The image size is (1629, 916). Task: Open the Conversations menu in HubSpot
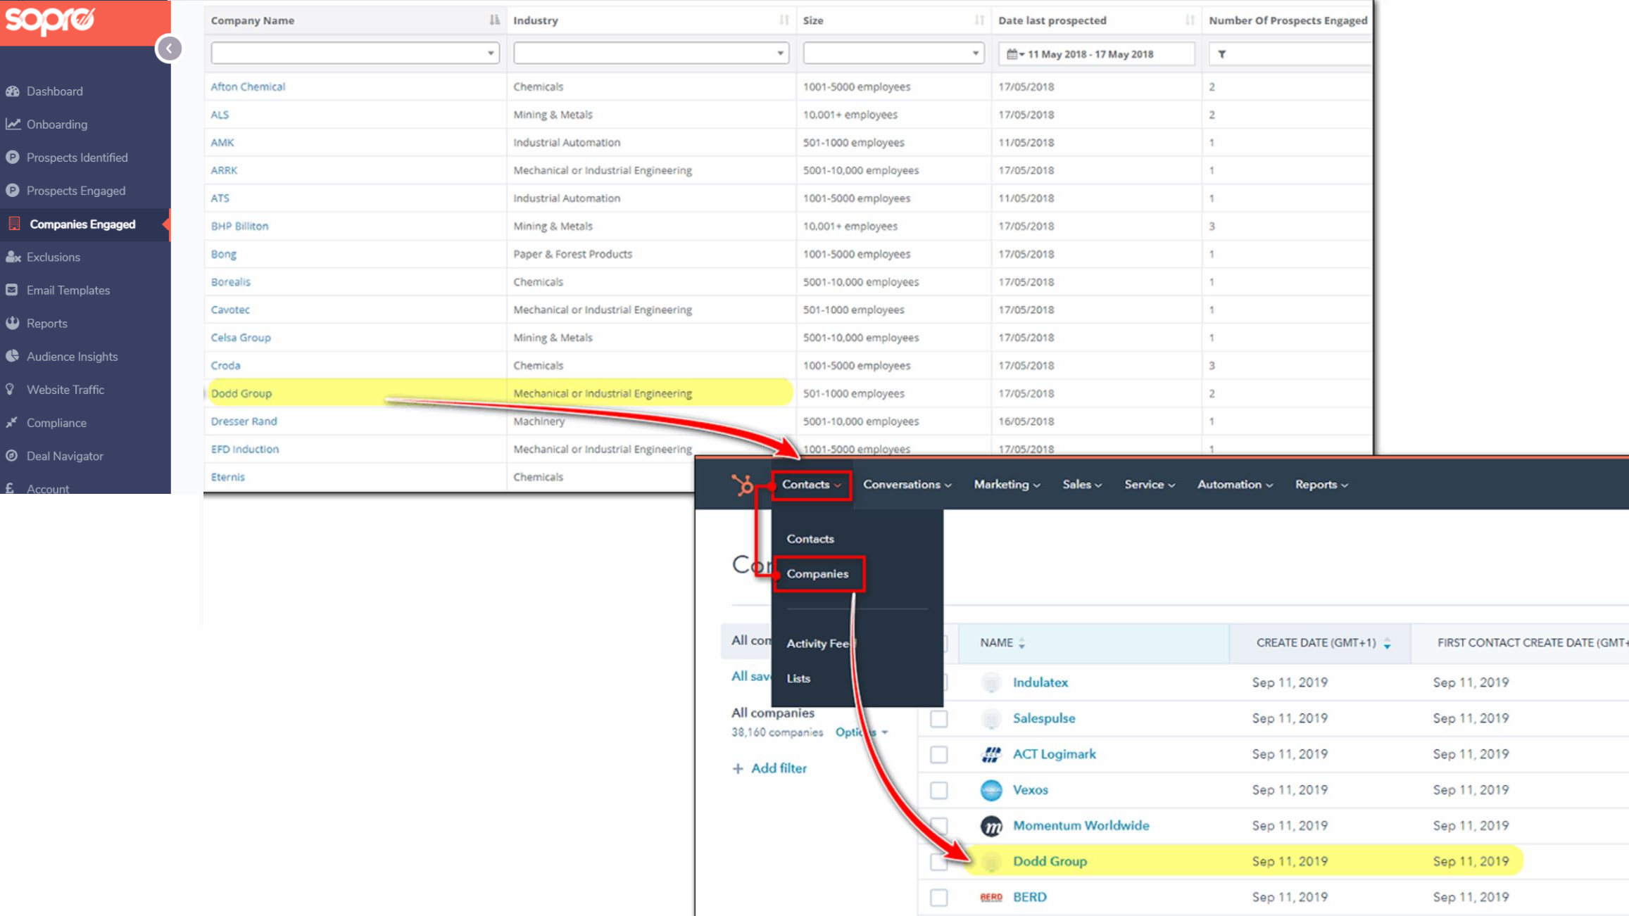tap(907, 485)
